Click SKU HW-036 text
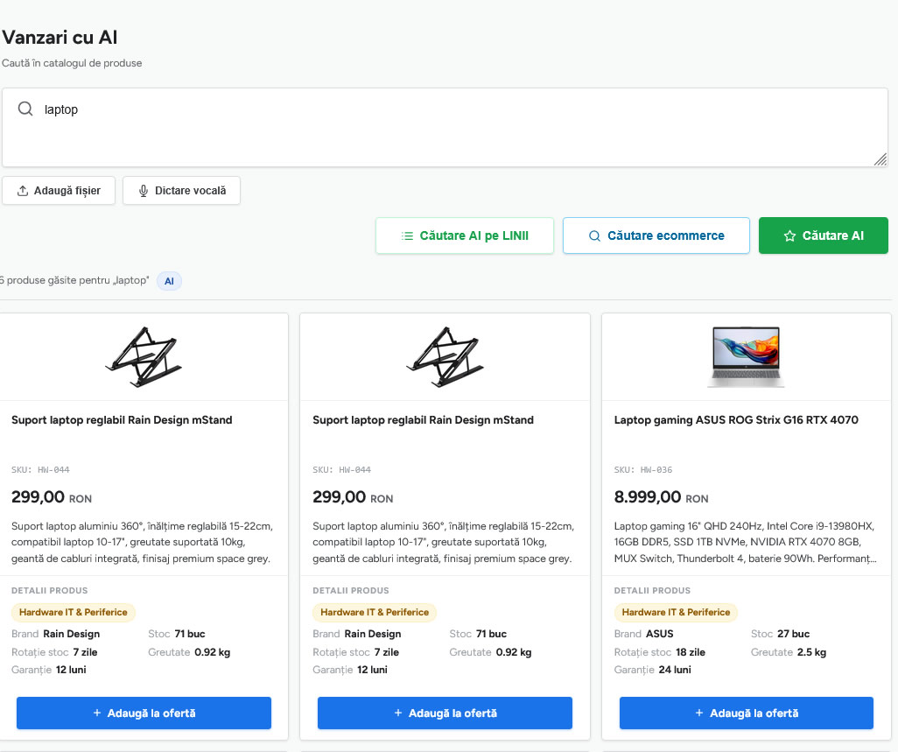Image resolution: width=898 pixels, height=752 pixels. click(643, 469)
